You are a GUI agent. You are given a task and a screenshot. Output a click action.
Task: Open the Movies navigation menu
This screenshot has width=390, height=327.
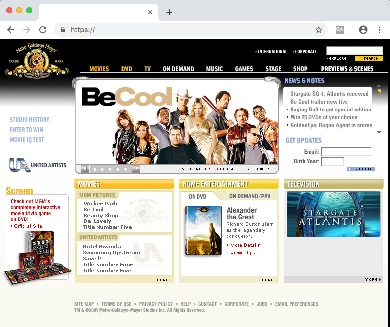click(x=99, y=69)
